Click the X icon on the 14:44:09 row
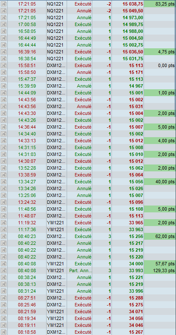Viewport: 176px width, 335px height. click(x=3, y=93)
